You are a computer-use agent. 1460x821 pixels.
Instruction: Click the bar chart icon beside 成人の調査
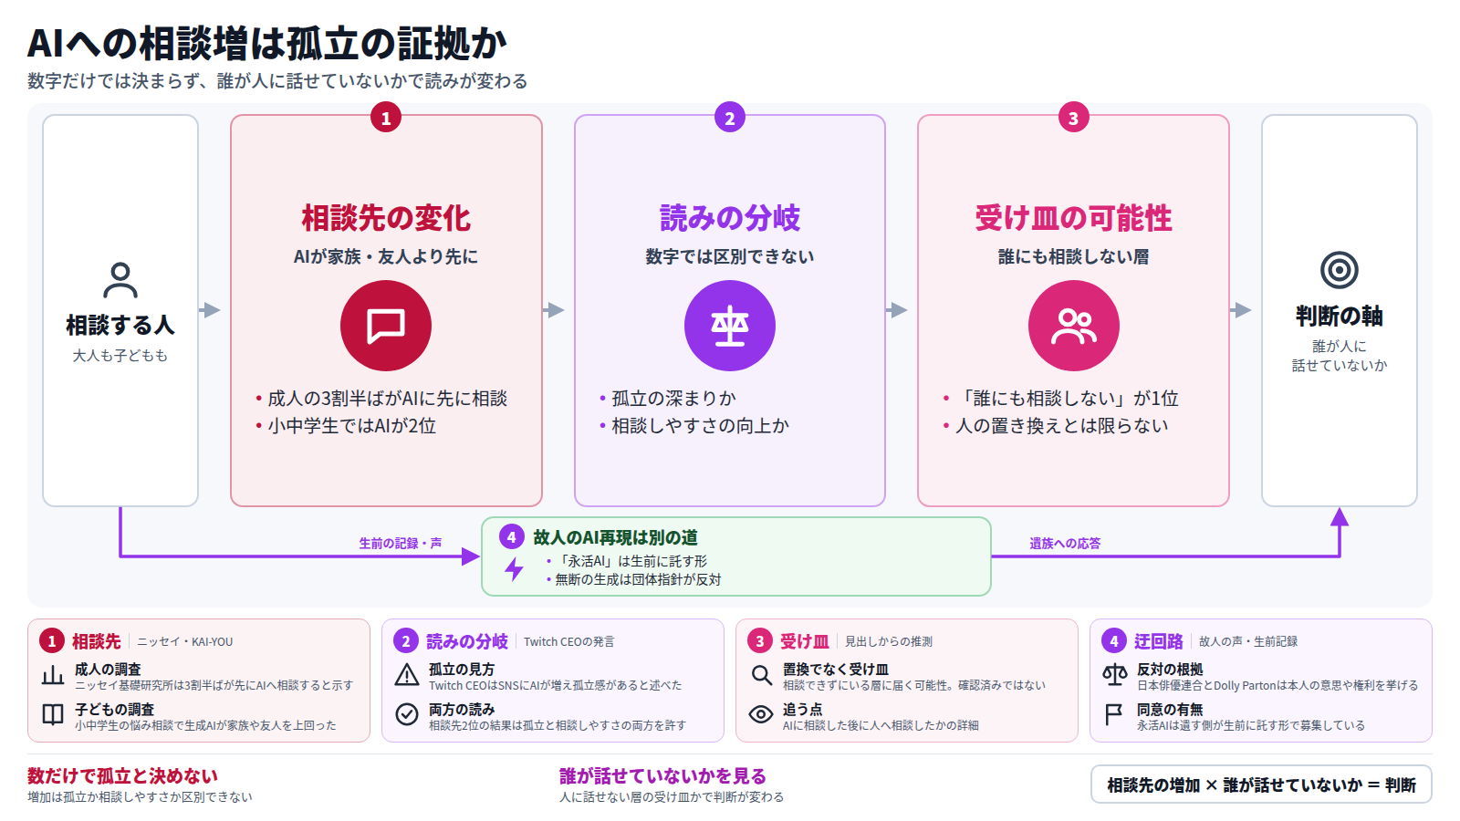tap(53, 676)
